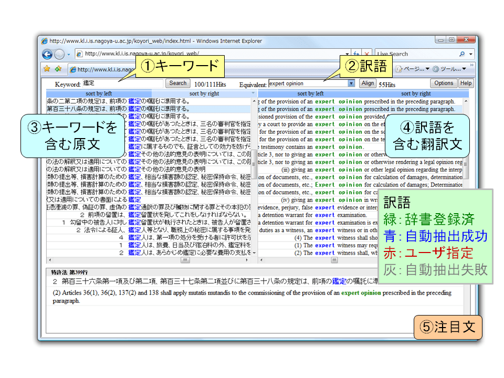
Task: Click the Align button
Action: (x=367, y=83)
